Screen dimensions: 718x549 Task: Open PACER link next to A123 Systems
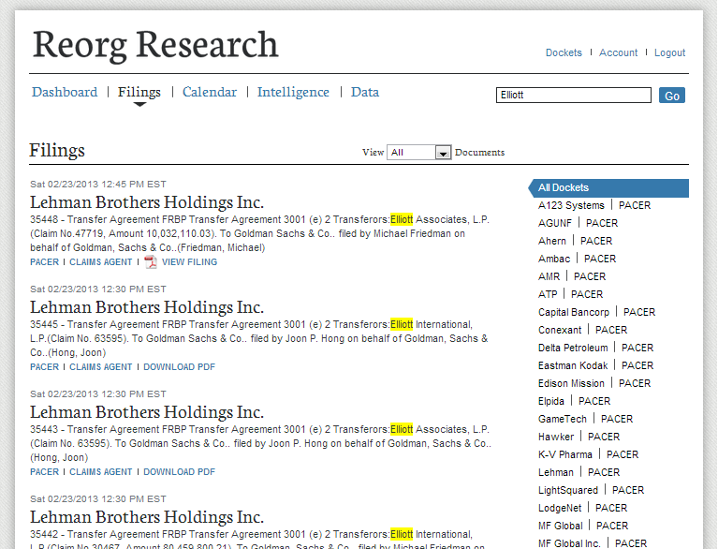coord(634,205)
